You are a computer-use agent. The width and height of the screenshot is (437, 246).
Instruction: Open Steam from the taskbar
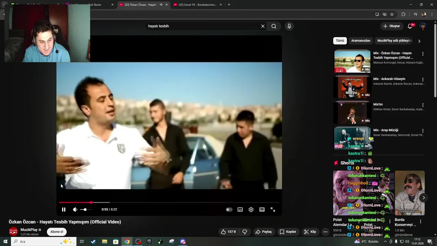click(x=93, y=242)
